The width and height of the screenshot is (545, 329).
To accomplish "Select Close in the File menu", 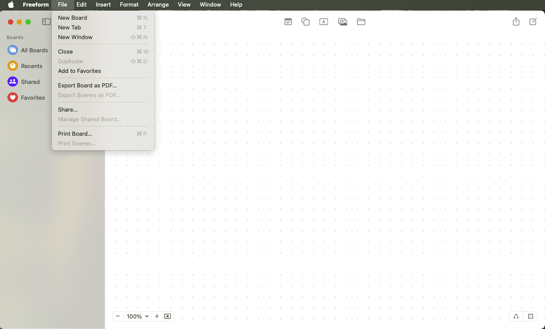I will [103, 51].
